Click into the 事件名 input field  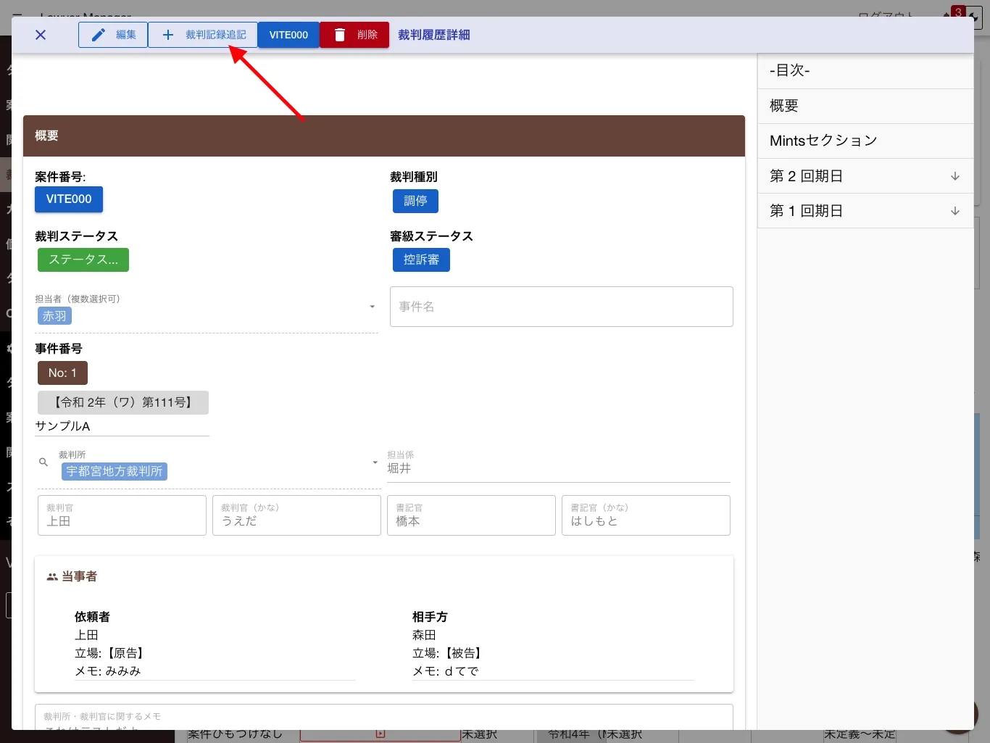562,307
